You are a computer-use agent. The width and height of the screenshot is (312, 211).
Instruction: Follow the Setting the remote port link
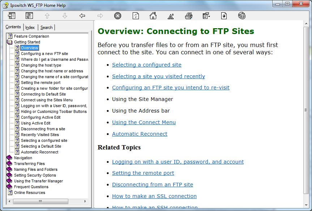[x=143, y=173]
